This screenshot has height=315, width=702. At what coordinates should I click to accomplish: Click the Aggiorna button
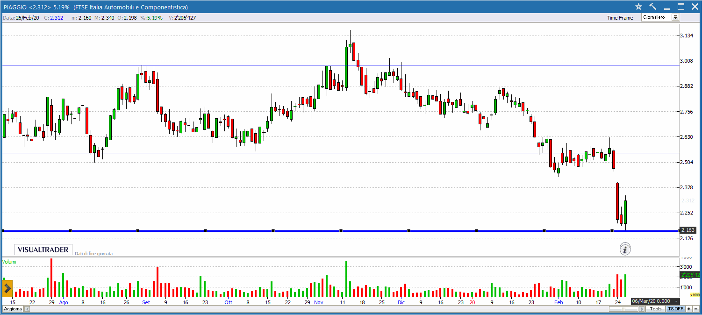click(13, 309)
